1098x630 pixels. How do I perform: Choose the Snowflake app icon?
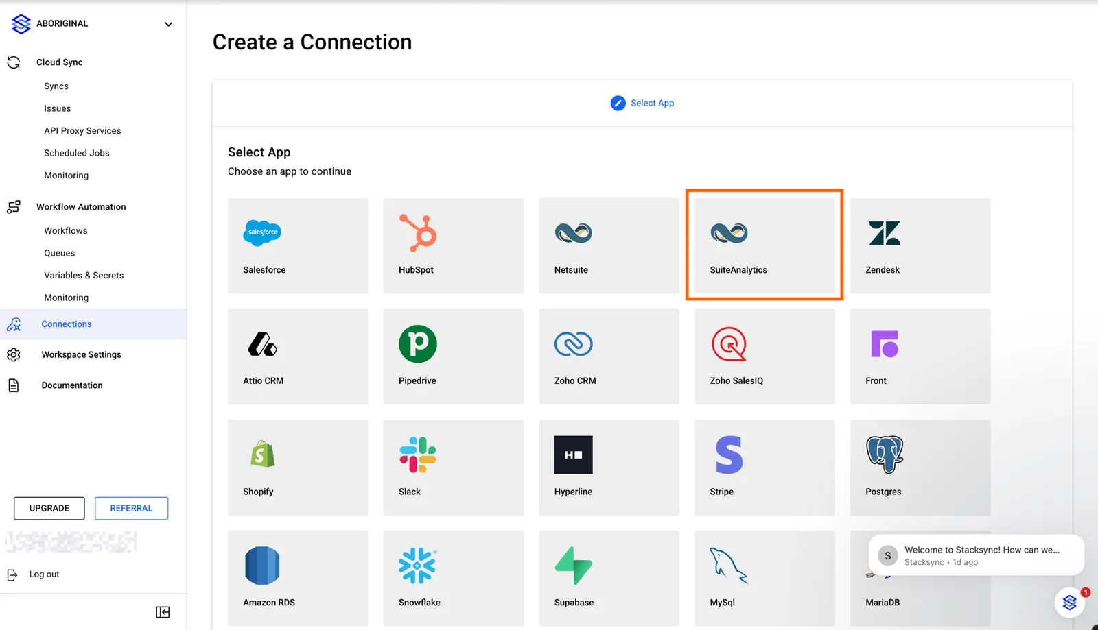[x=418, y=566]
